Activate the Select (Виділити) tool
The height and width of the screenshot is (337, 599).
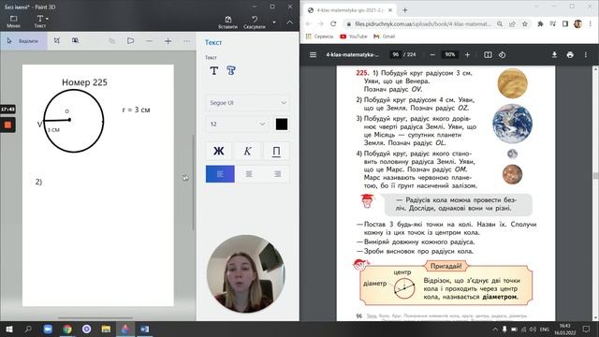pyautogui.click(x=23, y=41)
